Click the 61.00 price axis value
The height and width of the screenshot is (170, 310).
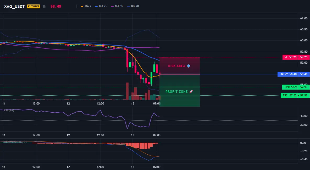click(304, 18)
